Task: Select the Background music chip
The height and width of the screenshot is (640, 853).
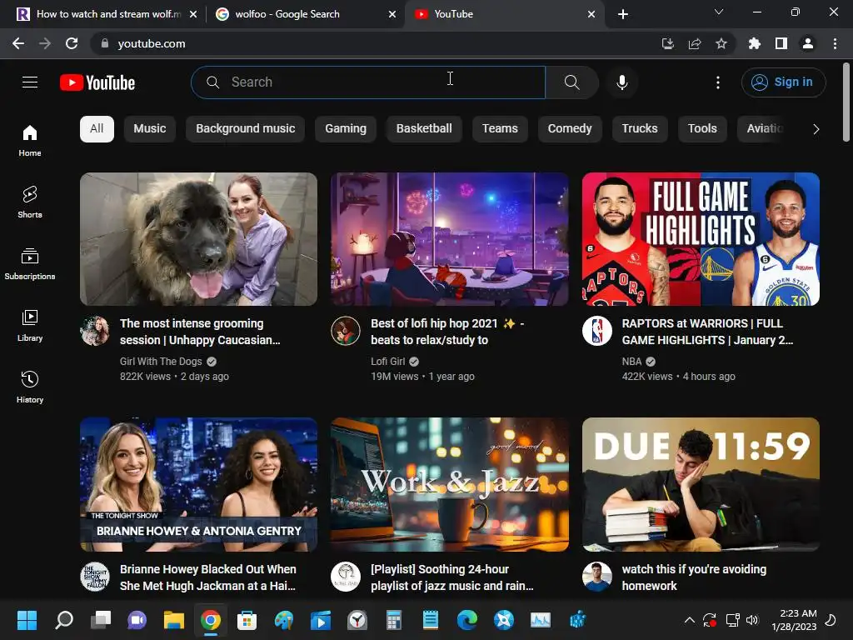Action: [246, 129]
